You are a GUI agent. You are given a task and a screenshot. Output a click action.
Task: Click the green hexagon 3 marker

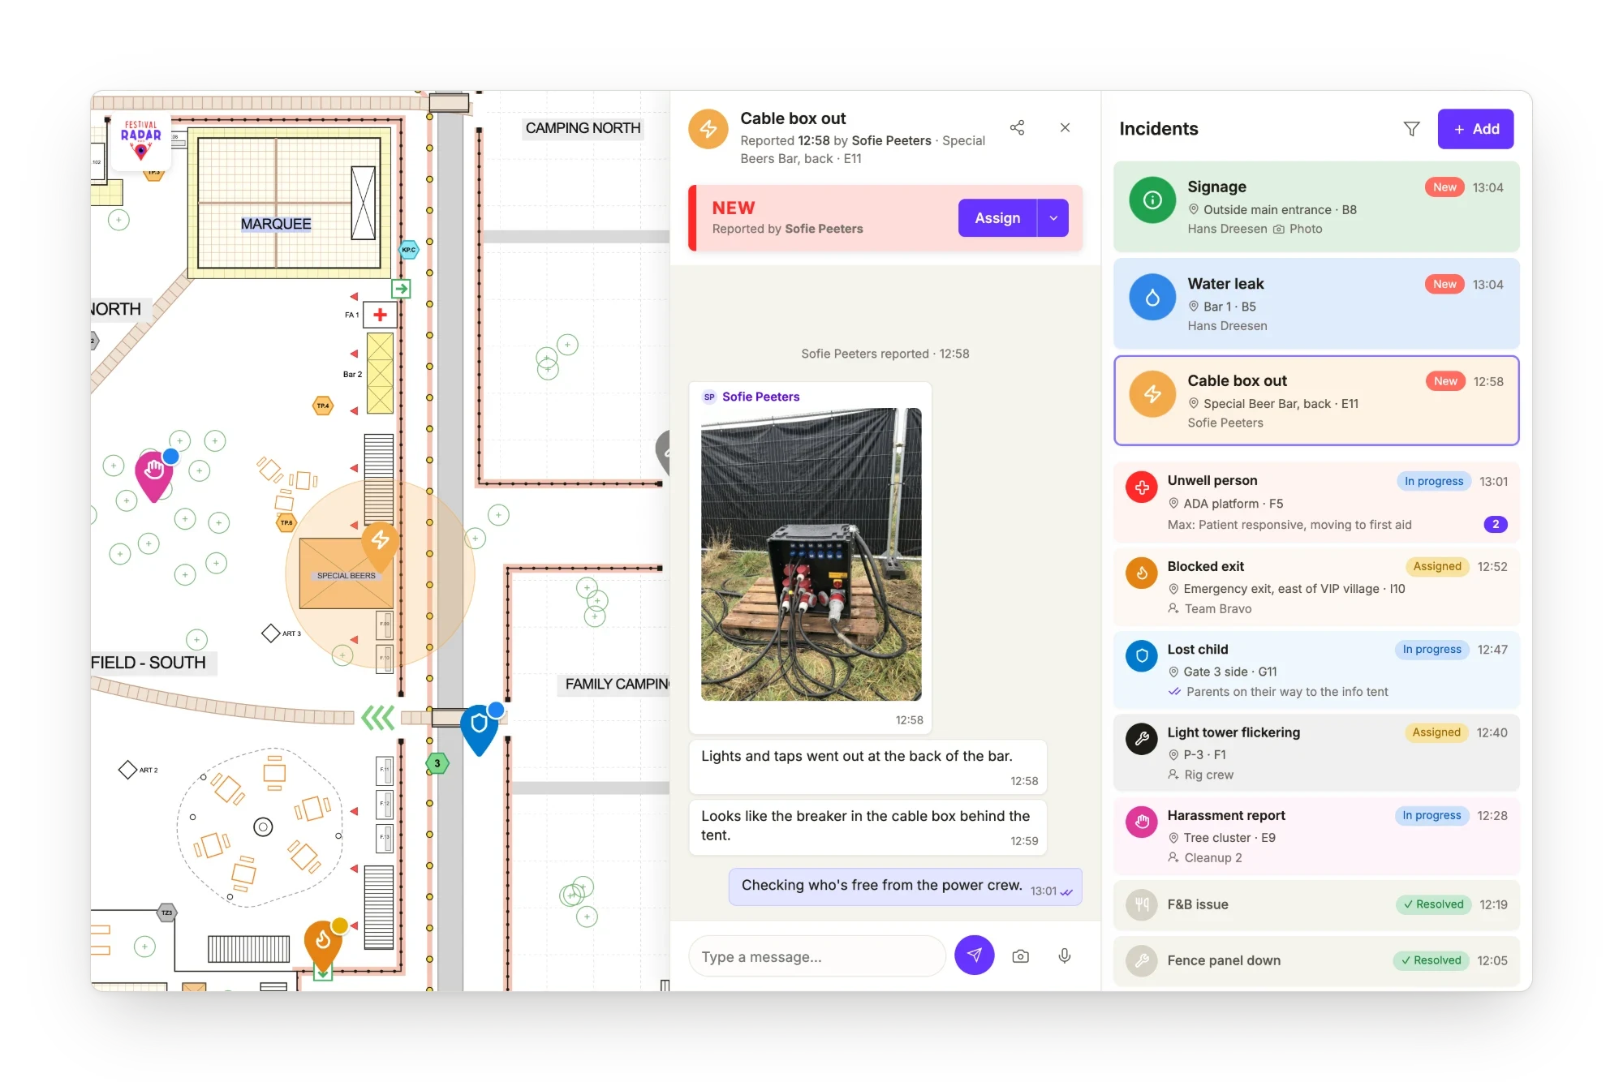[437, 763]
